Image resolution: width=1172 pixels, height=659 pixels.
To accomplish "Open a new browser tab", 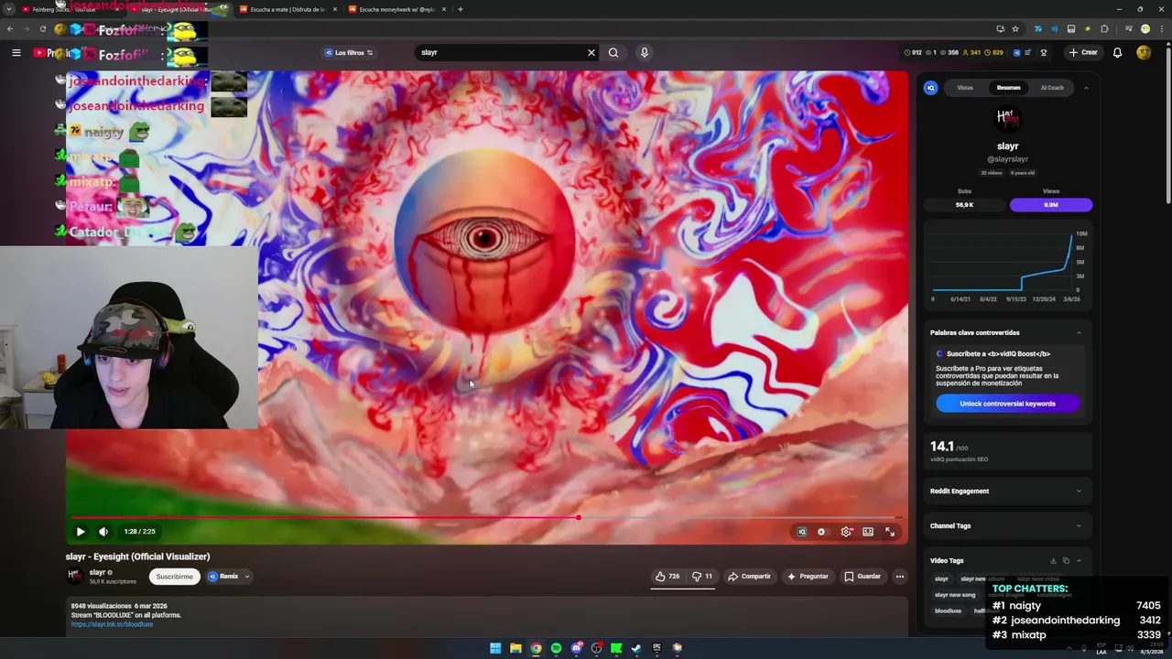I will coord(461,9).
